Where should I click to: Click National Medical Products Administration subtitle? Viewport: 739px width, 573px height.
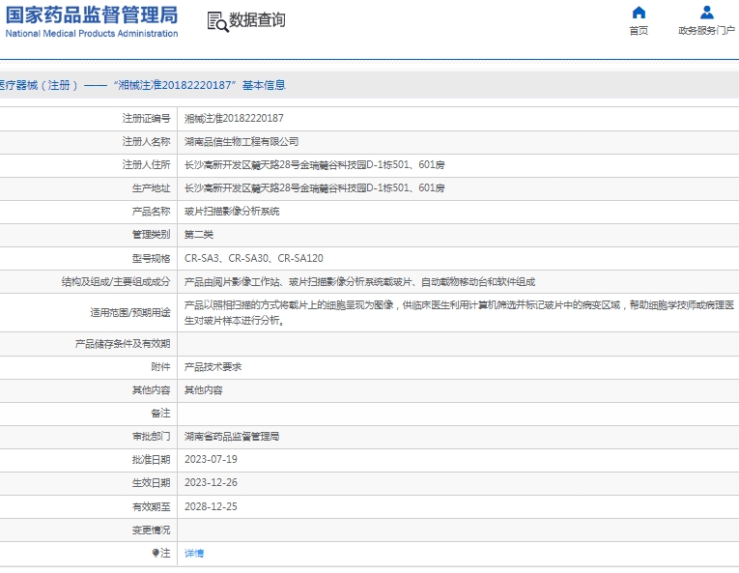(x=92, y=34)
